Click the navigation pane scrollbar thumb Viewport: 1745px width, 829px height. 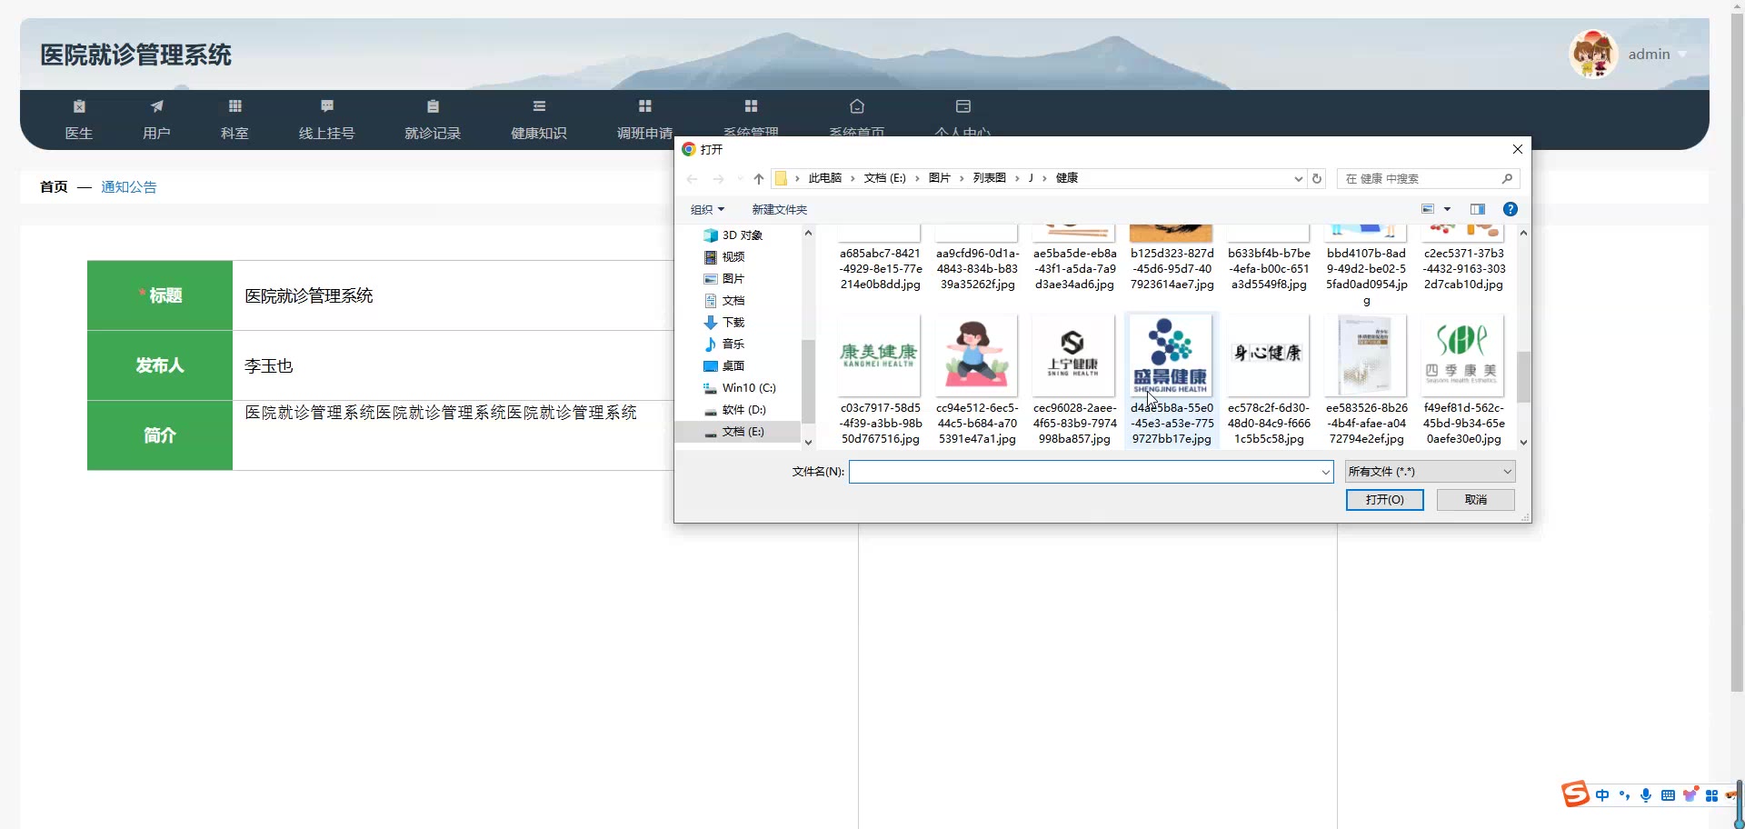808,381
